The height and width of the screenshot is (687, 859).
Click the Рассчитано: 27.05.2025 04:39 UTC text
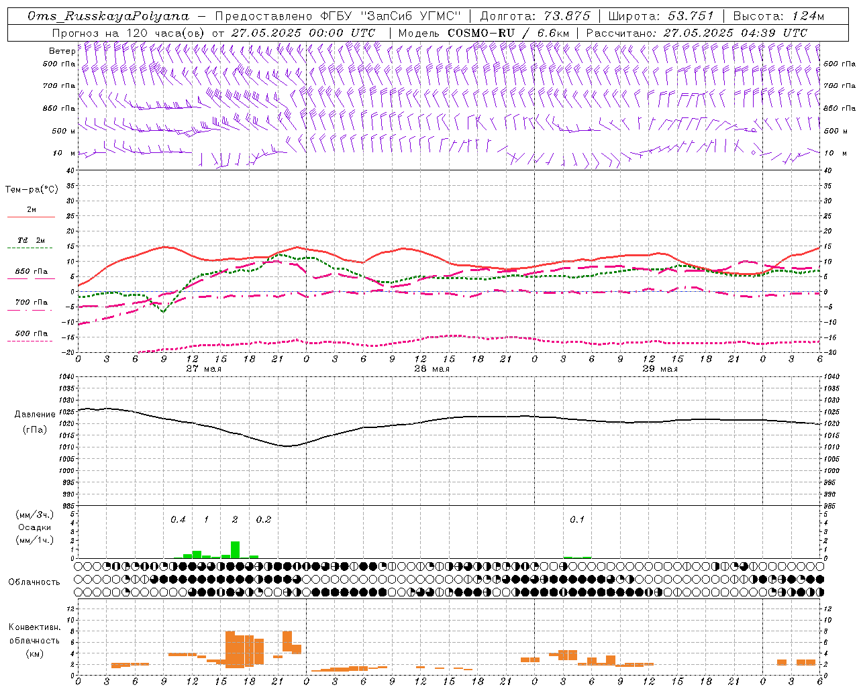697,32
